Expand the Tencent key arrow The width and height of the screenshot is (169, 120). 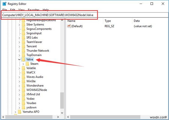(19, 46)
